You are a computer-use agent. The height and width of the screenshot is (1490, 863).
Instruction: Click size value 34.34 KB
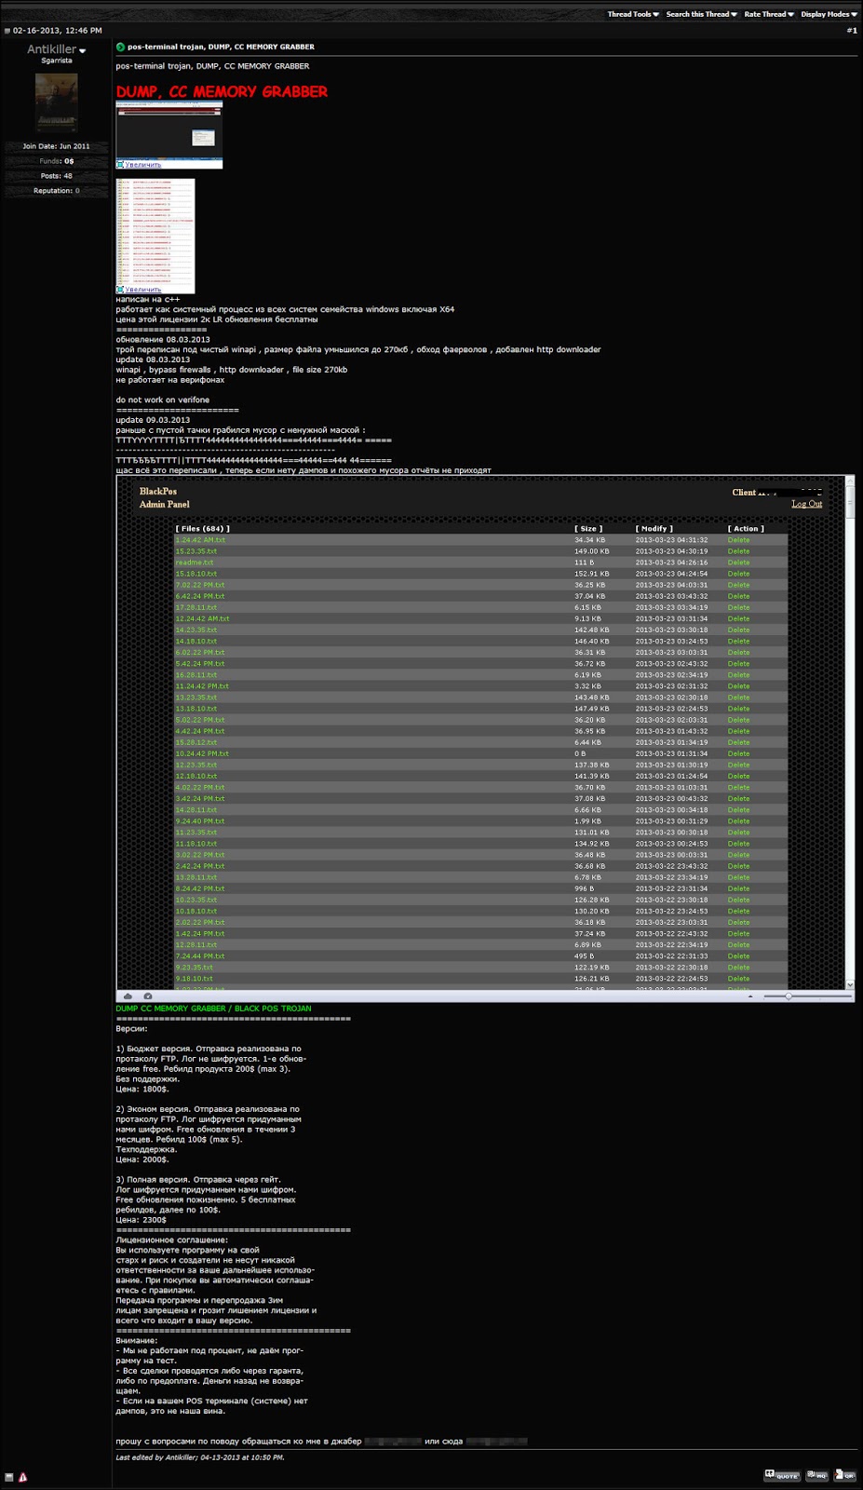[590, 540]
